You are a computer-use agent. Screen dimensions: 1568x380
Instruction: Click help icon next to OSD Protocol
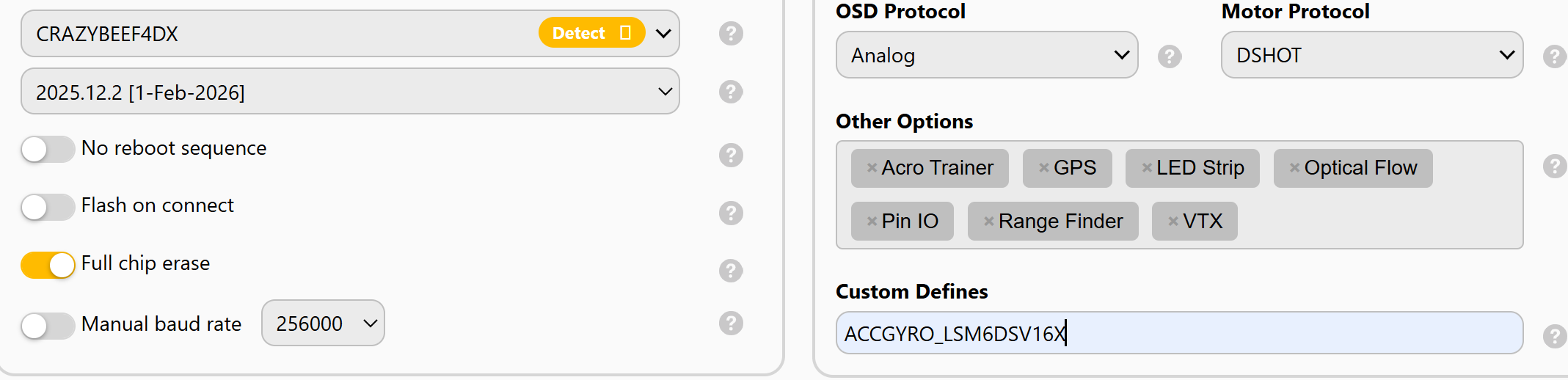tap(1170, 56)
